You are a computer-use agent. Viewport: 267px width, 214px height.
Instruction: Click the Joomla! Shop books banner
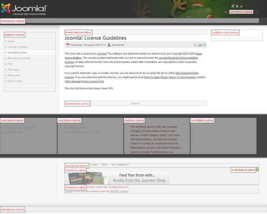click(117, 178)
